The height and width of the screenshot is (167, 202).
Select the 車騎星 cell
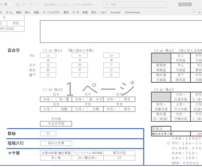(x=161, y=70)
